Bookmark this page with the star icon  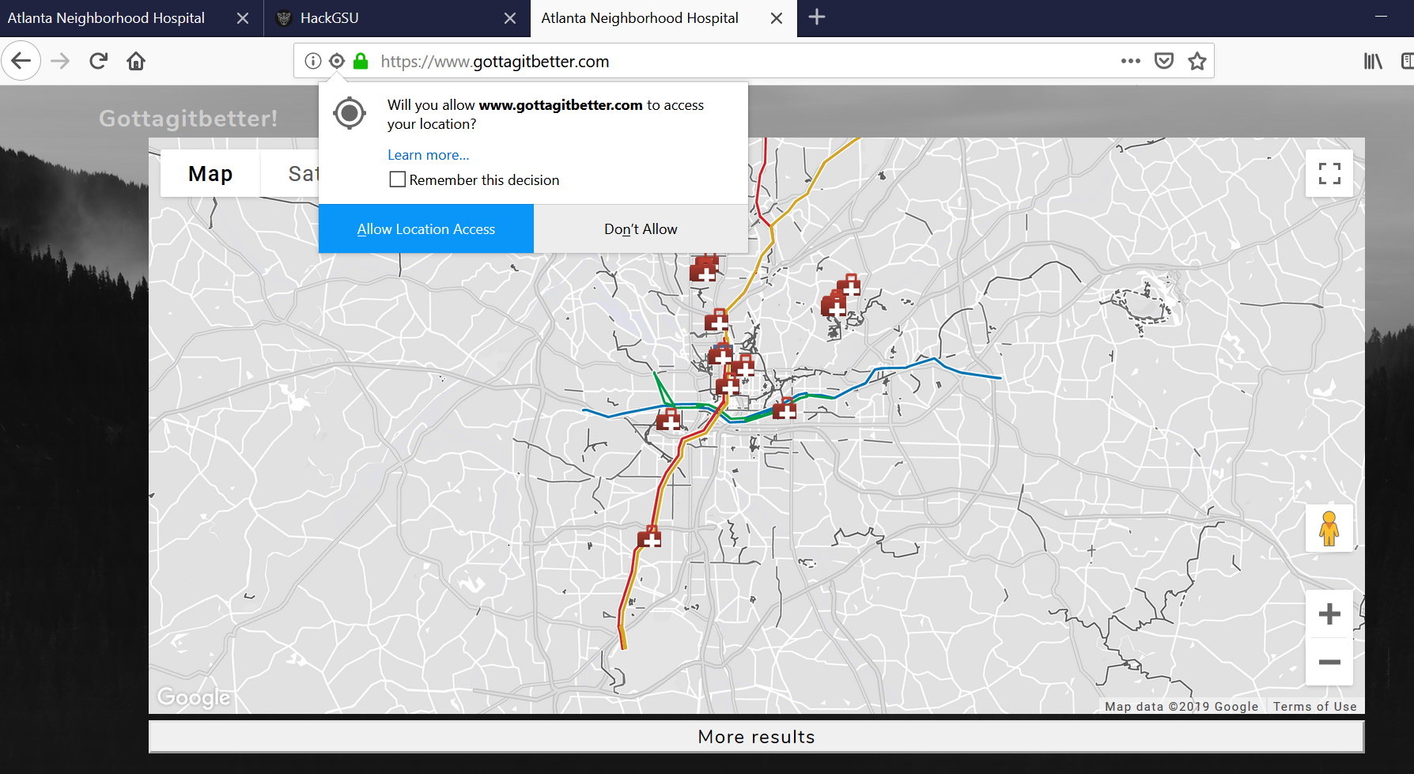click(x=1197, y=61)
